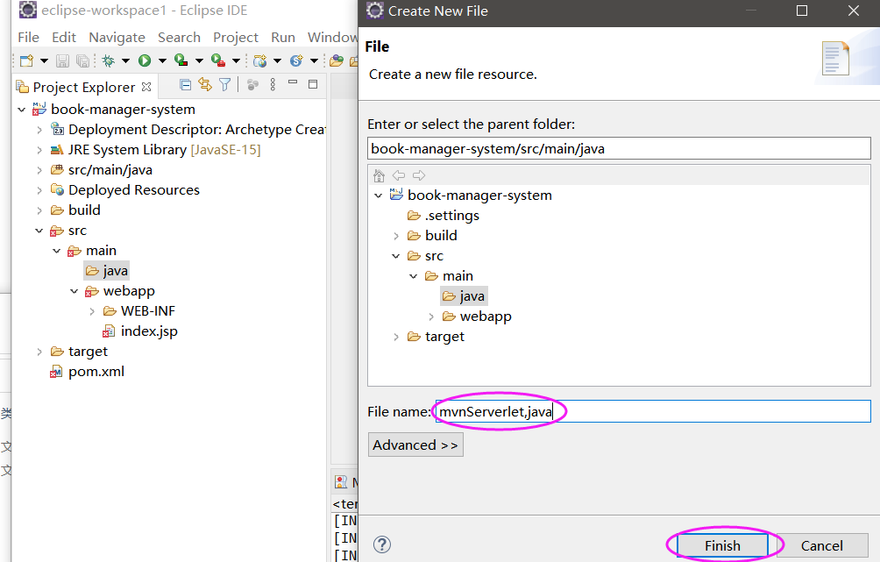Click Collapse All in Project Explorer

(x=185, y=85)
